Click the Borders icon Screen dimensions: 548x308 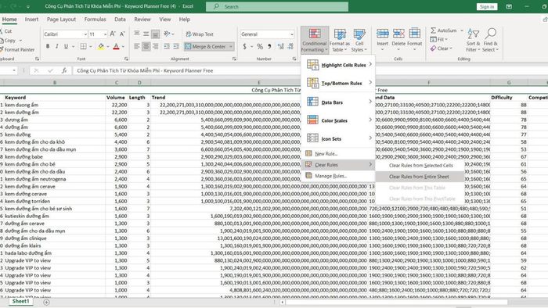pyautogui.click(x=83, y=46)
